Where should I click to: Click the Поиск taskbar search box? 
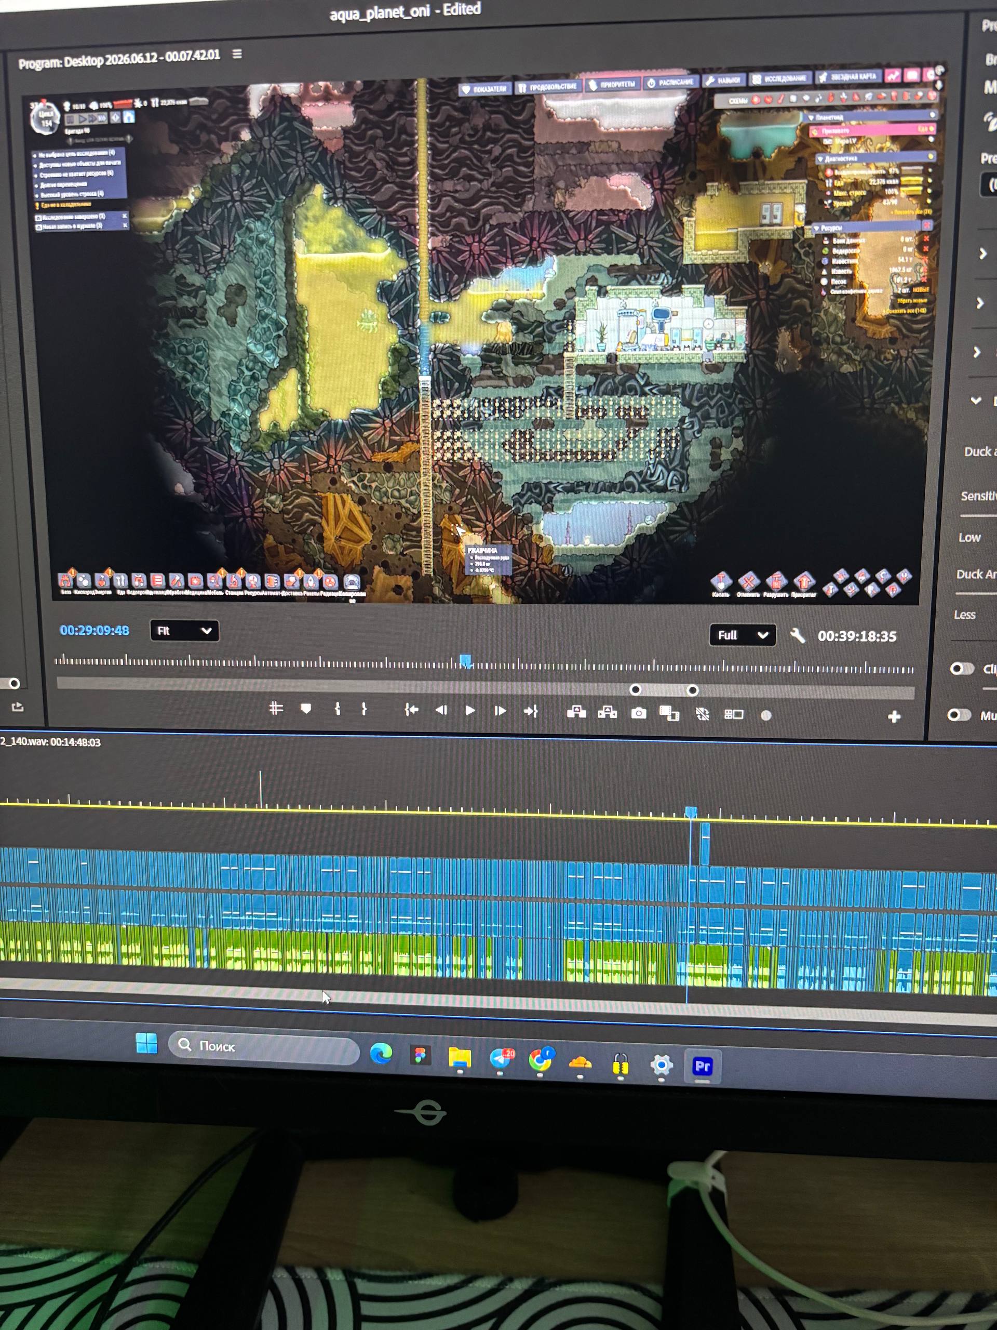tap(264, 1047)
